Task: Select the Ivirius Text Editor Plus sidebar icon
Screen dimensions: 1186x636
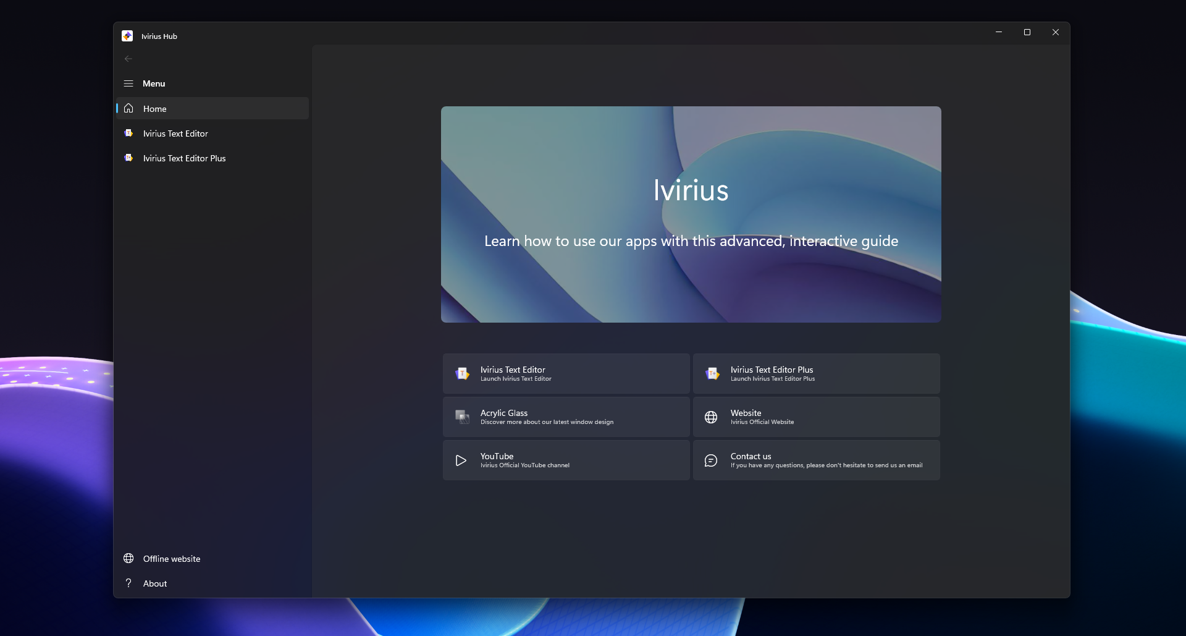Action: pyautogui.click(x=128, y=158)
